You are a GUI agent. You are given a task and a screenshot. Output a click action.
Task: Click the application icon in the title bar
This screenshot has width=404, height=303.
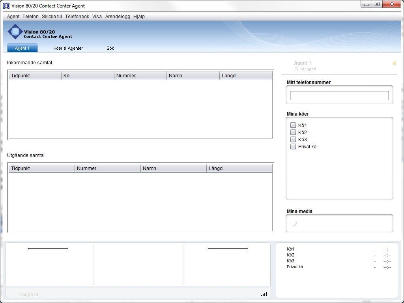(6, 6)
